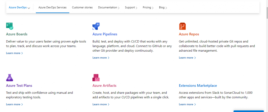Click the Azure Boards icon

tap(10, 26)
